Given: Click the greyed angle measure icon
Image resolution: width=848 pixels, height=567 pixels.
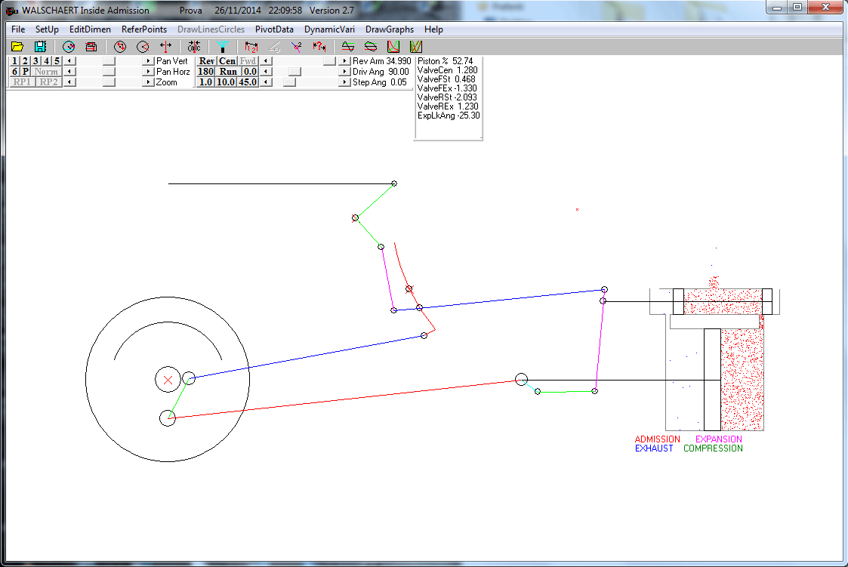Looking at the screenshot, I should pyautogui.click(x=274, y=47).
